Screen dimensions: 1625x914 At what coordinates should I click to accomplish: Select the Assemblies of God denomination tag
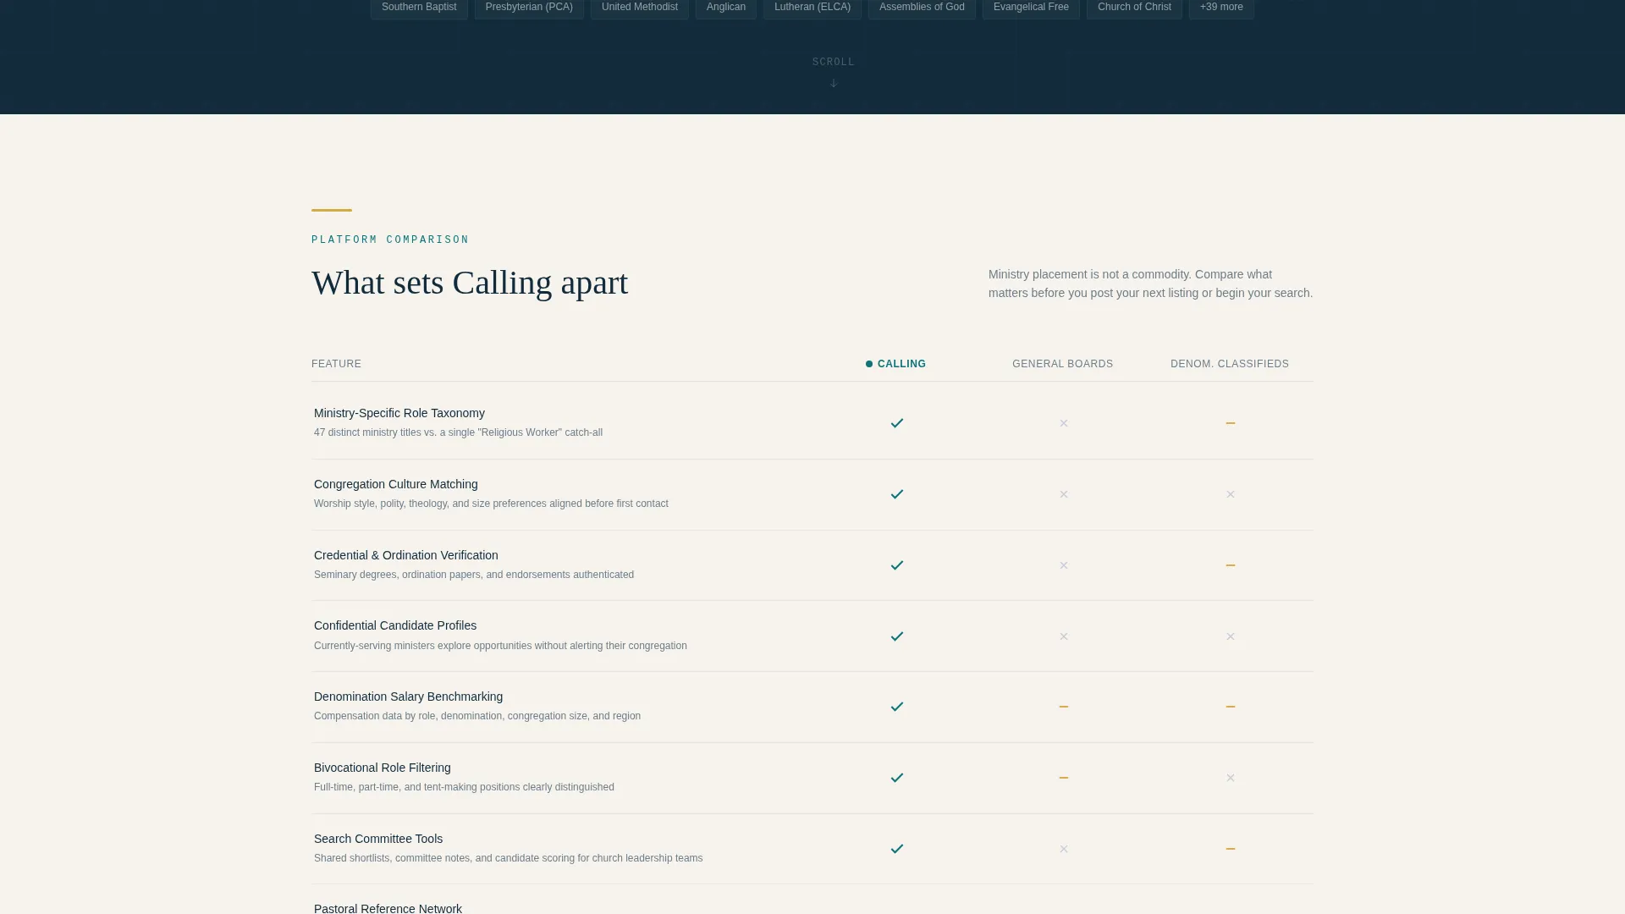tap(922, 8)
